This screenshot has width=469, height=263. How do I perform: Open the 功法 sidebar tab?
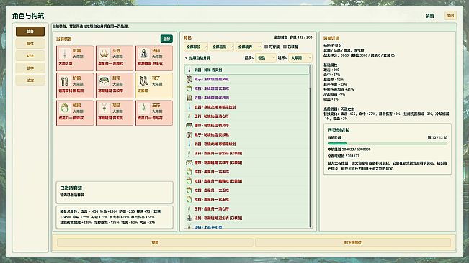coord(30,56)
